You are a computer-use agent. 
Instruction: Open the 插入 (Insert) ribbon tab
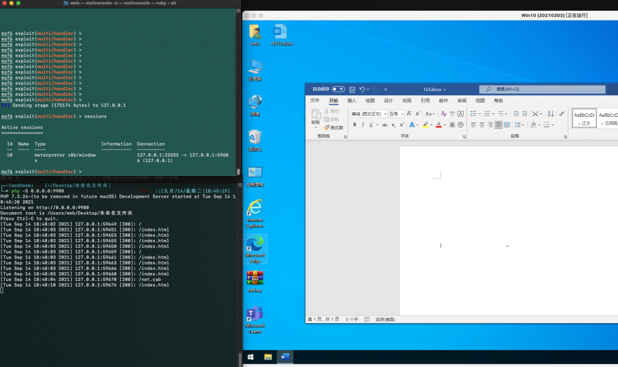pos(352,101)
